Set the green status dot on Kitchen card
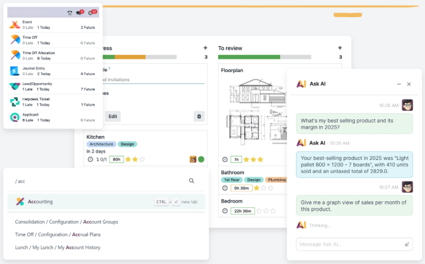Image resolution: width=425 pixels, height=264 pixels. [x=201, y=159]
